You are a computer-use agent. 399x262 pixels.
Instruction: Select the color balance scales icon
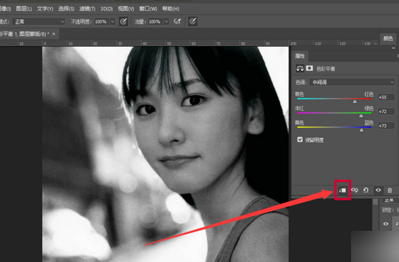point(300,68)
